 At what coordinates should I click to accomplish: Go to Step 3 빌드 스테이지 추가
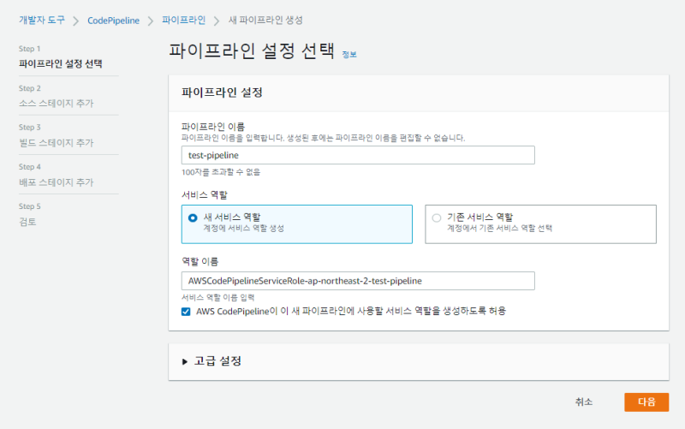pos(57,142)
